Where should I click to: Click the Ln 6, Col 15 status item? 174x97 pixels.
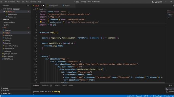[130, 96]
